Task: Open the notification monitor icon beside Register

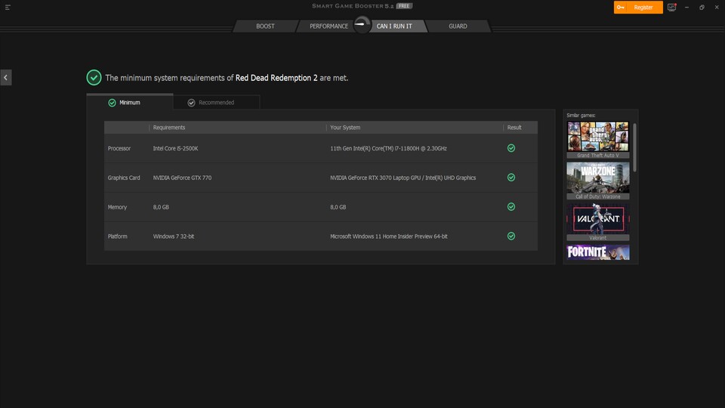Action: [x=671, y=8]
